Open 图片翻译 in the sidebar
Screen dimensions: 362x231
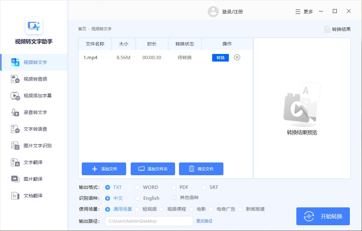click(x=34, y=179)
